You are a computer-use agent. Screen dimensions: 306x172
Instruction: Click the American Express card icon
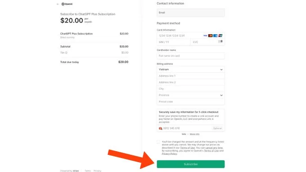(215, 36)
